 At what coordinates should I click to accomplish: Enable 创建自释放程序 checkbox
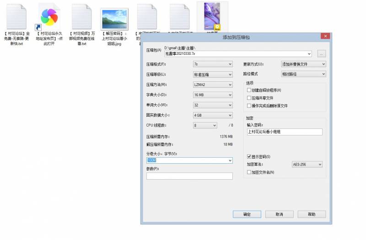coord(249,91)
